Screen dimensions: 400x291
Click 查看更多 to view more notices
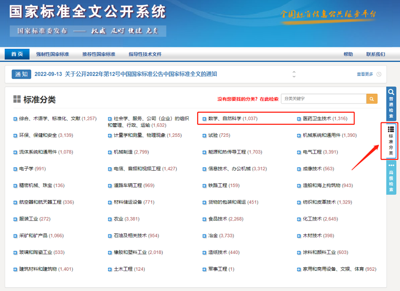365,74
